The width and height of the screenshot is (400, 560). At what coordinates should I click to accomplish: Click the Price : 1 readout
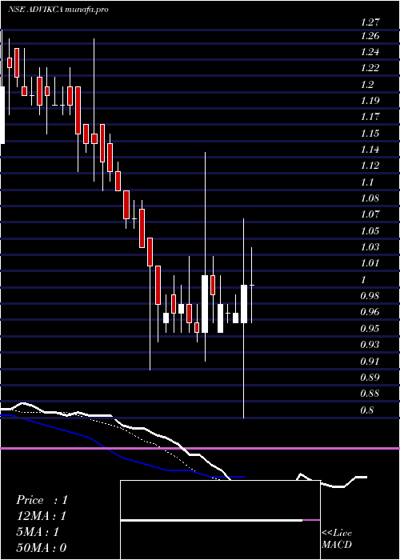coord(42,500)
